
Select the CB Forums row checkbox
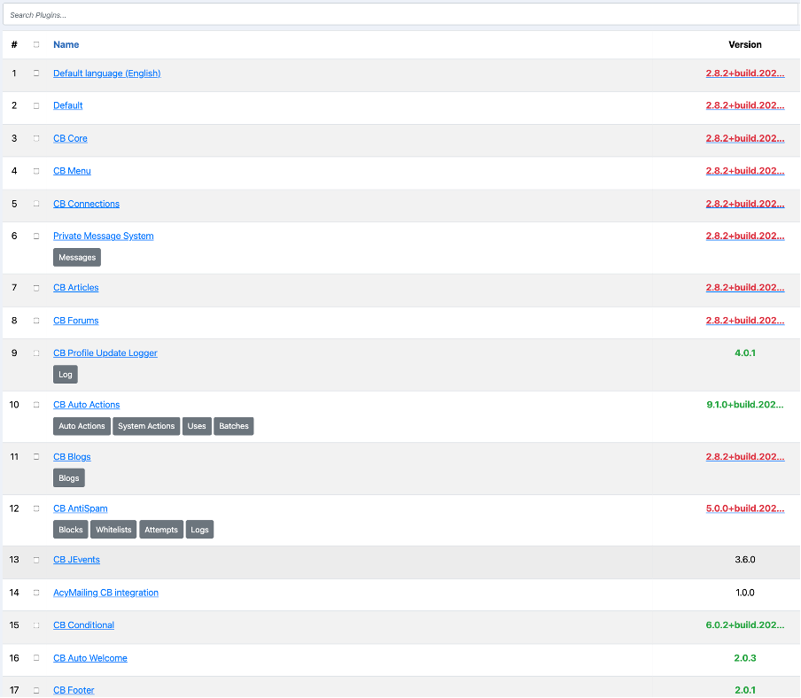tap(36, 321)
